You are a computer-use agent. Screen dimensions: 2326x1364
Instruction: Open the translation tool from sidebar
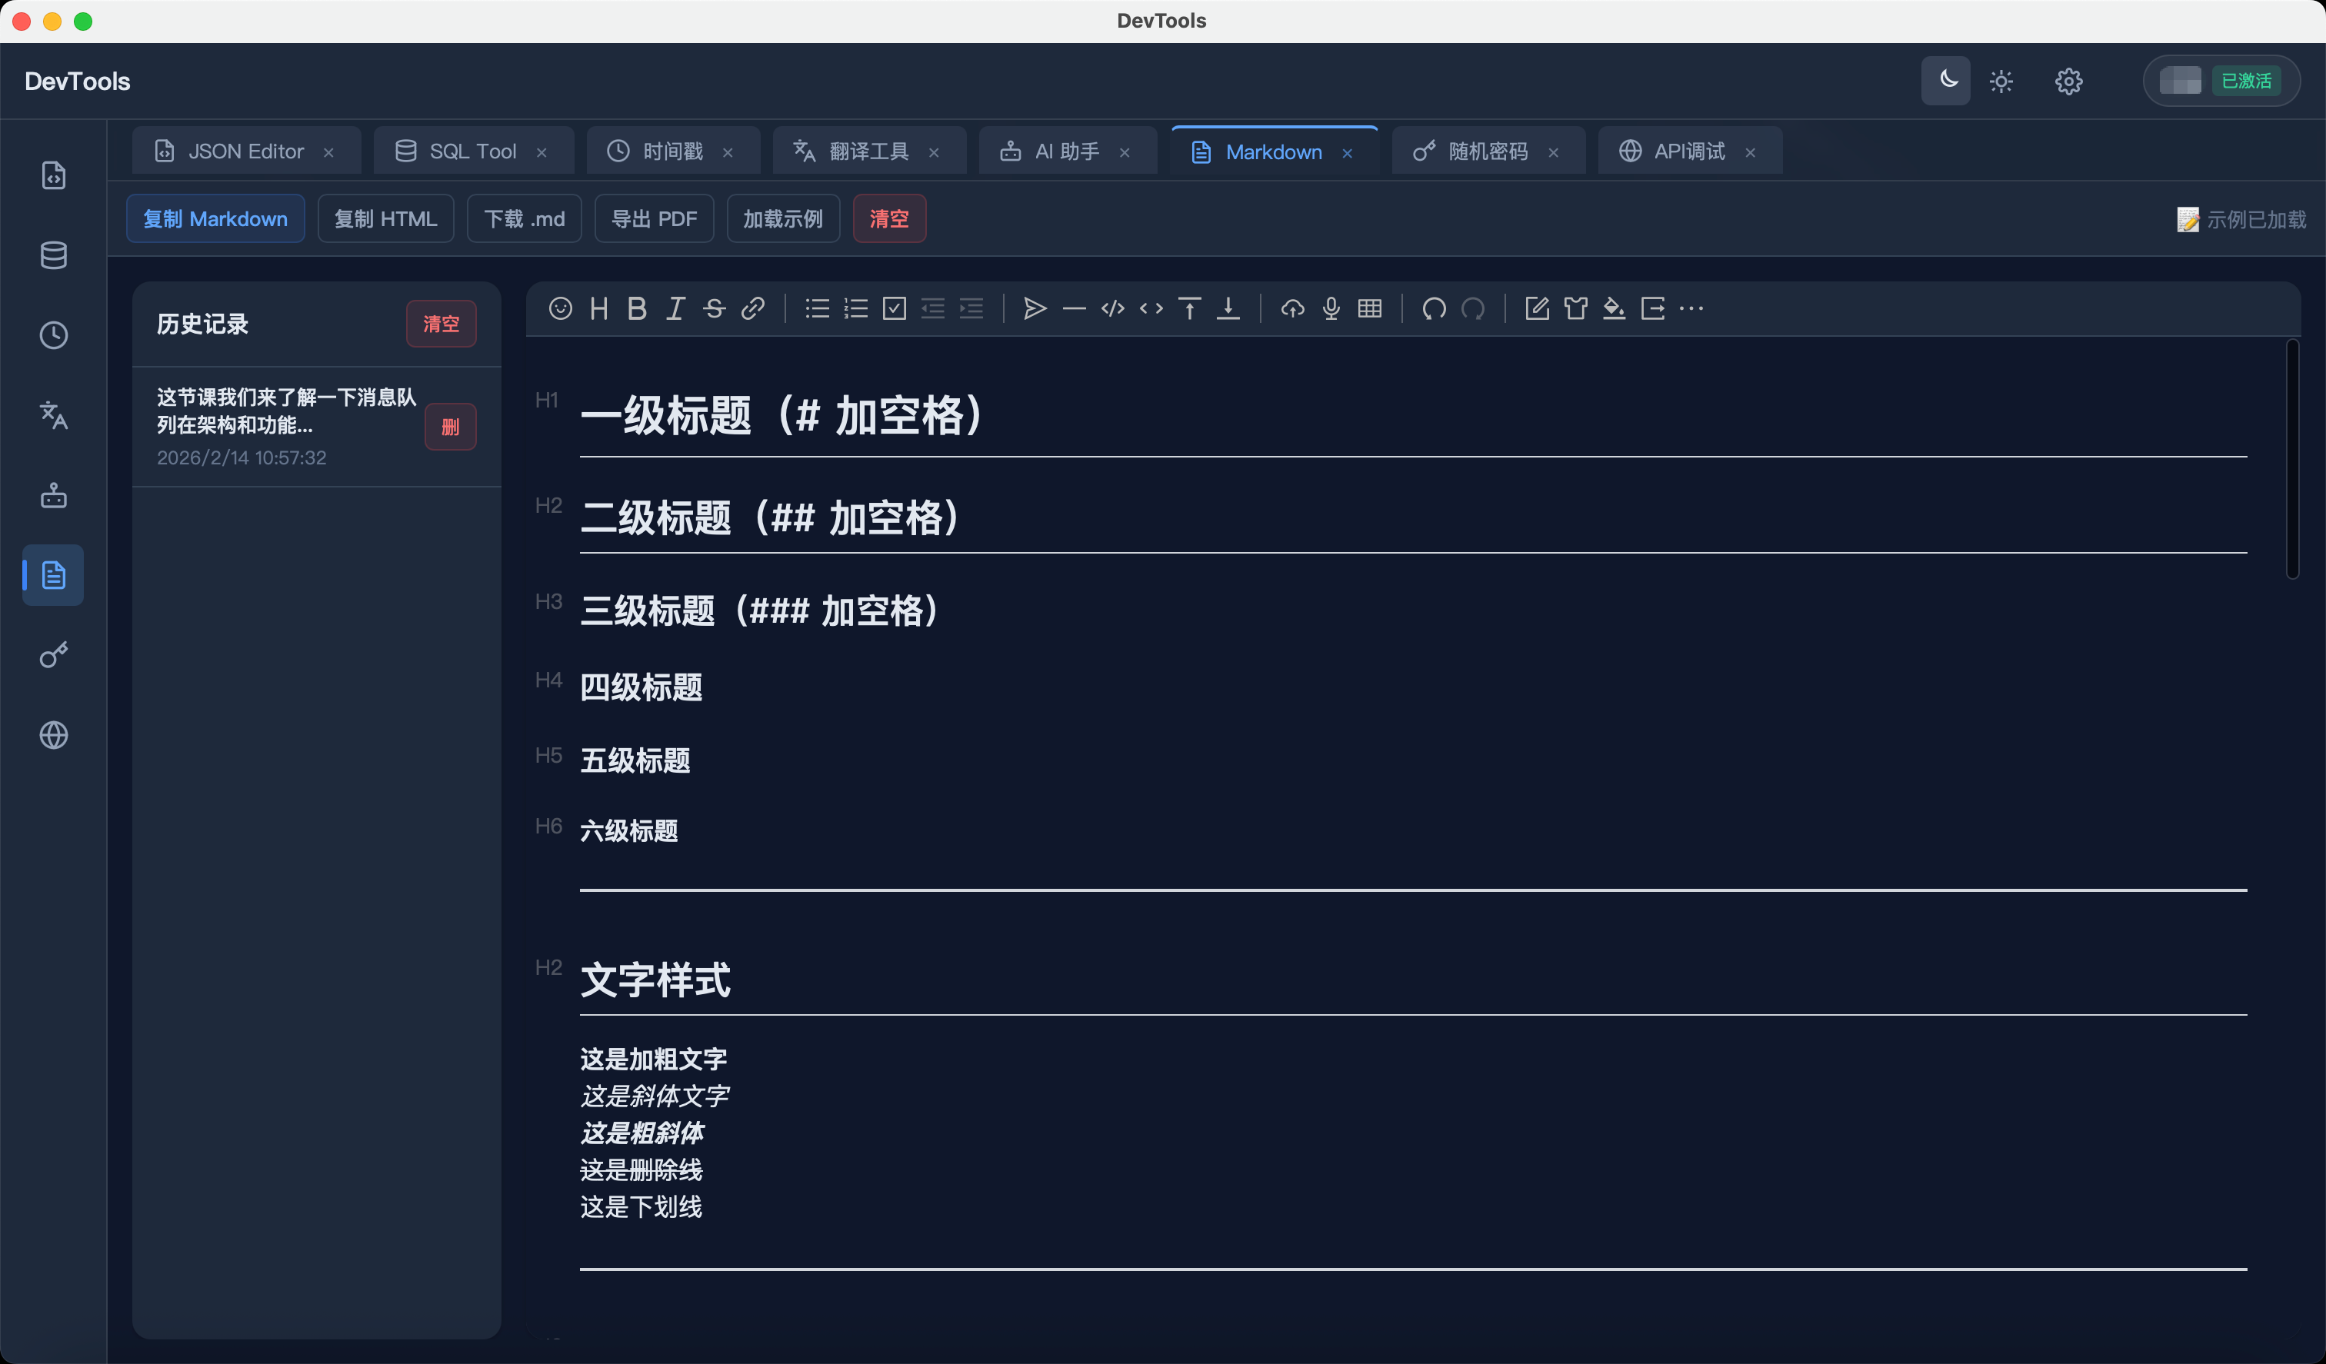(52, 415)
